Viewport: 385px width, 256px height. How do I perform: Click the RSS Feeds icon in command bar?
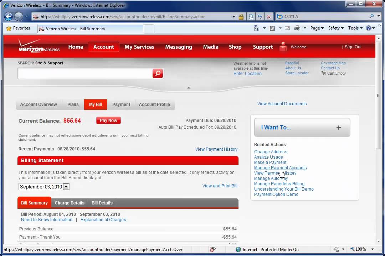tap(272, 28)
